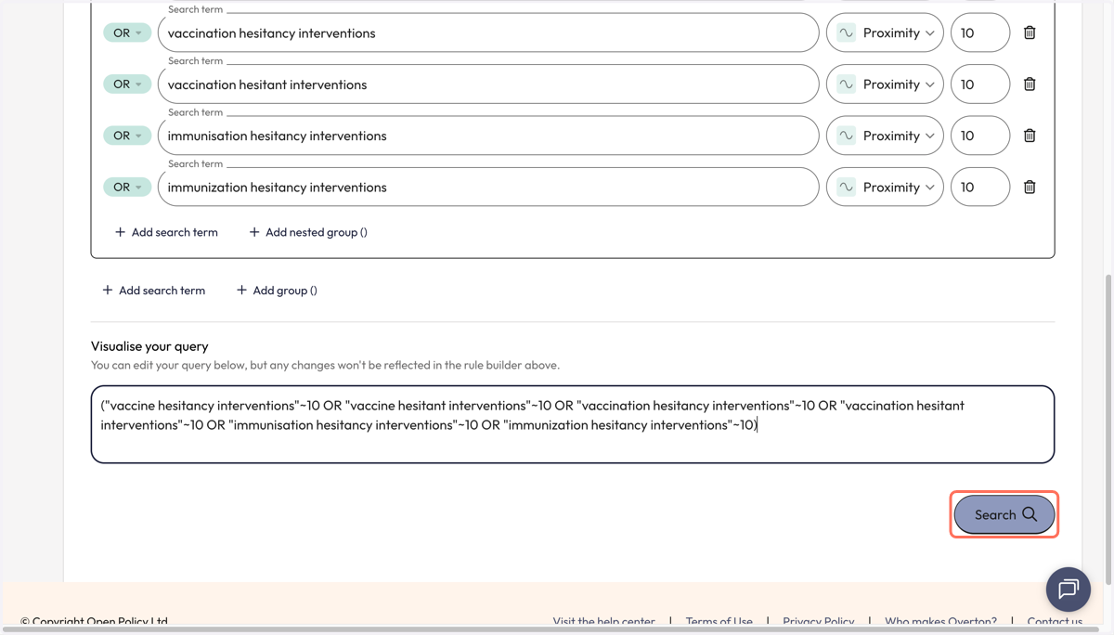Add search term inside the group
The image size is (1114, 635).
tap(166, 232)
